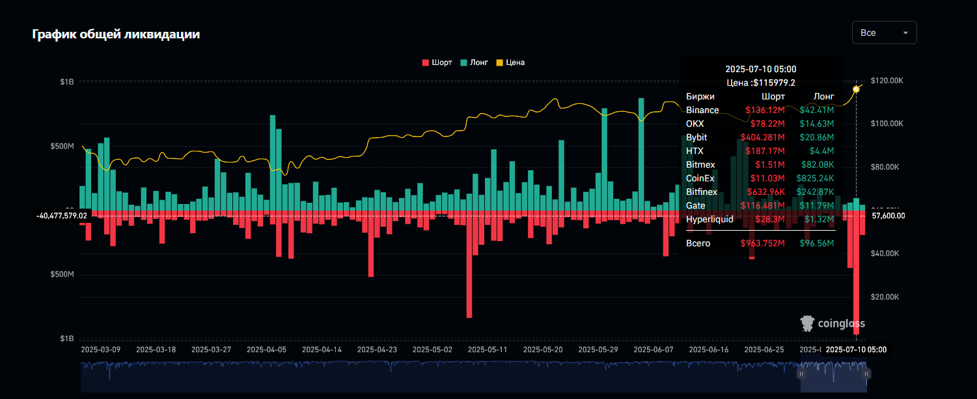Click the 2025-06-25 date axis label
The image size is (977, 399).
click(764, 349)
